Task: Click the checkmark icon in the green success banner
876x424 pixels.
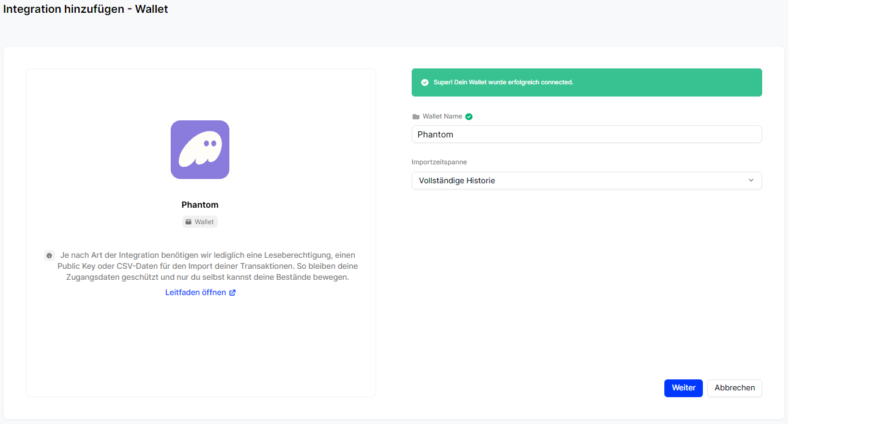Action: (425, 82)
